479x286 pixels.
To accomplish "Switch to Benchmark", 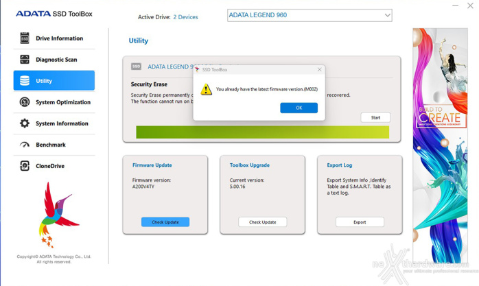I will click(54, 145).
